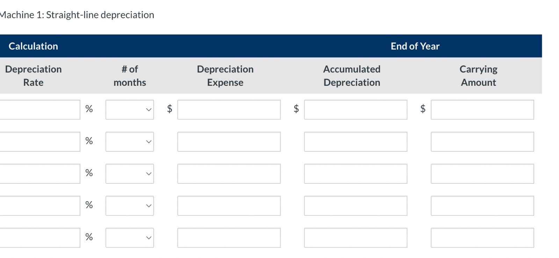Expand the third row months dropdown

pos(130,174)
